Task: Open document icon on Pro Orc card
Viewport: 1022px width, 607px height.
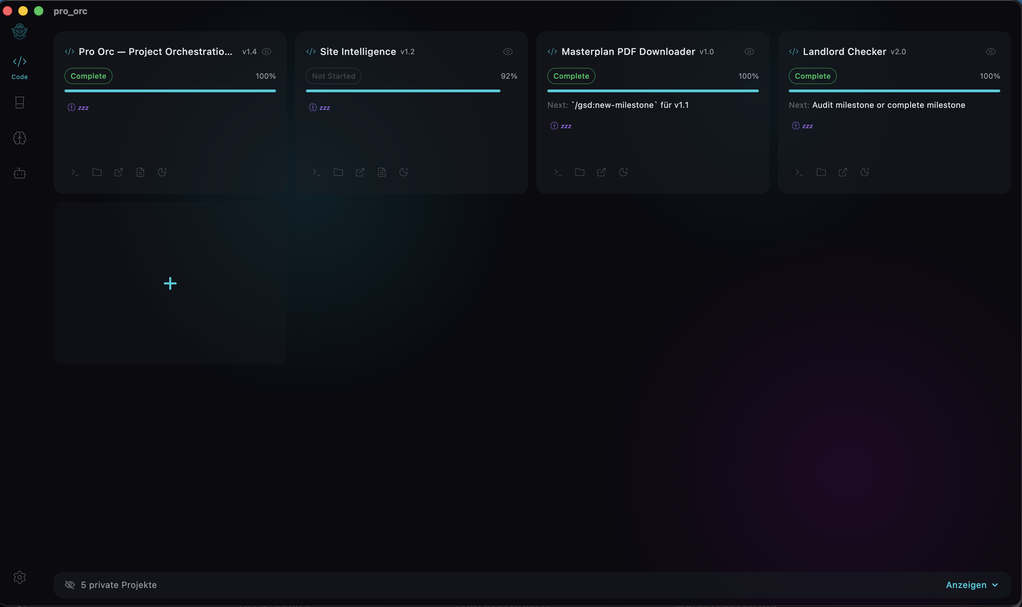Action: [140, 172]
